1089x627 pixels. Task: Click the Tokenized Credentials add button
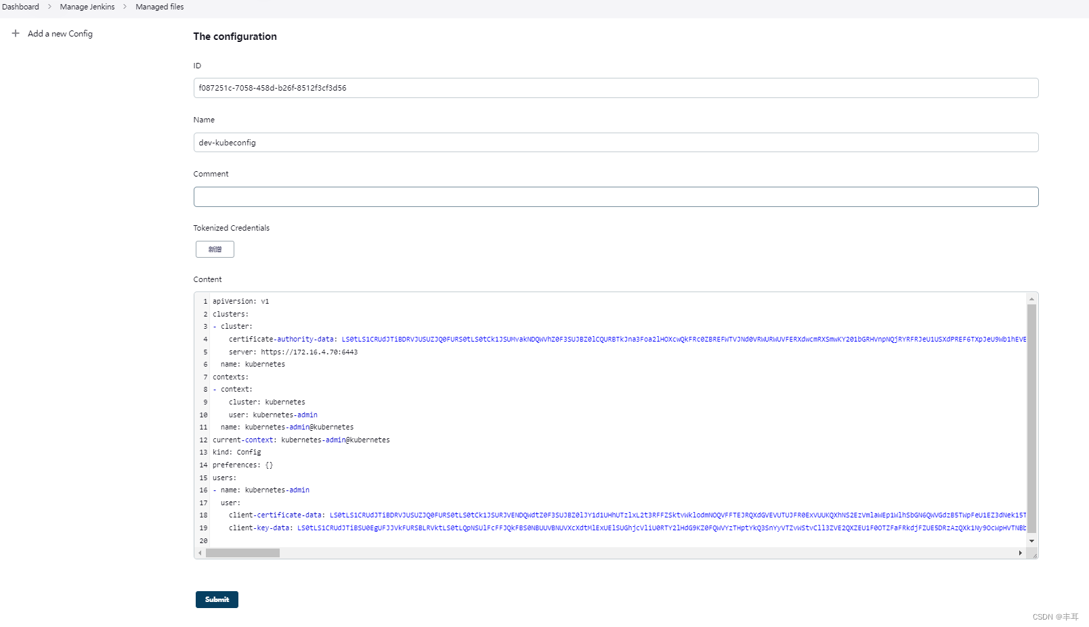pos(215,250)
